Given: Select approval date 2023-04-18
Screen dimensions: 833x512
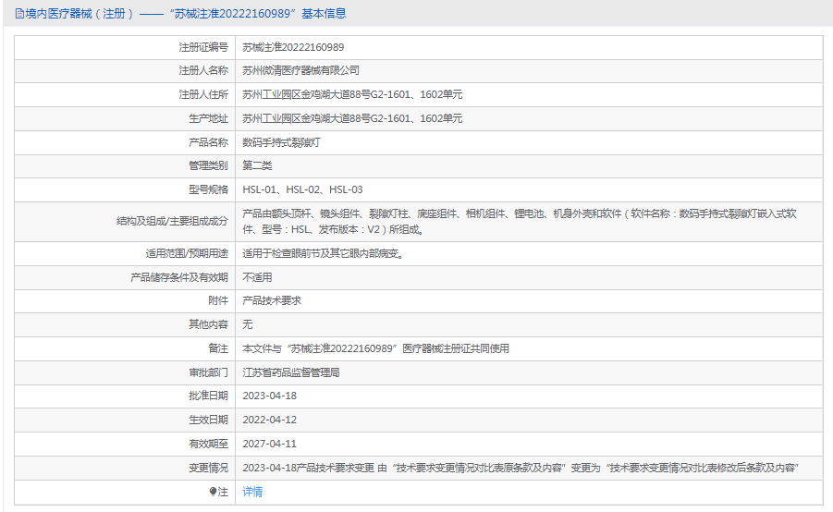Looking at the screenshot, I should 269,396.
